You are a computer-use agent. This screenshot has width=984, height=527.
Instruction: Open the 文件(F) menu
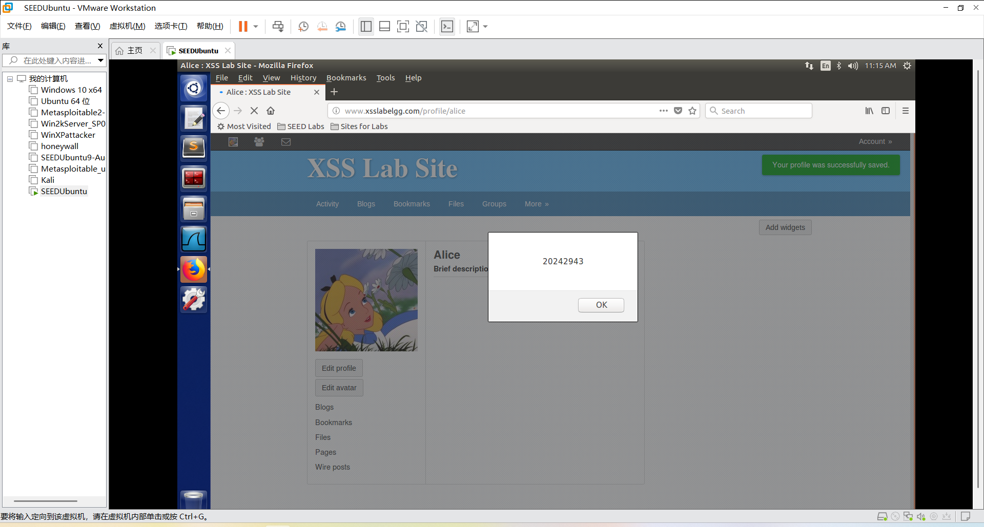click(x=19, y=26)
